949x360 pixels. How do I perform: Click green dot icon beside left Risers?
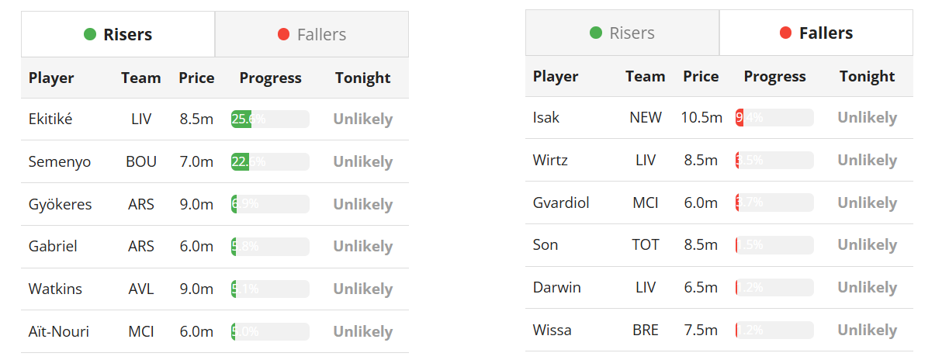(90, 35)
